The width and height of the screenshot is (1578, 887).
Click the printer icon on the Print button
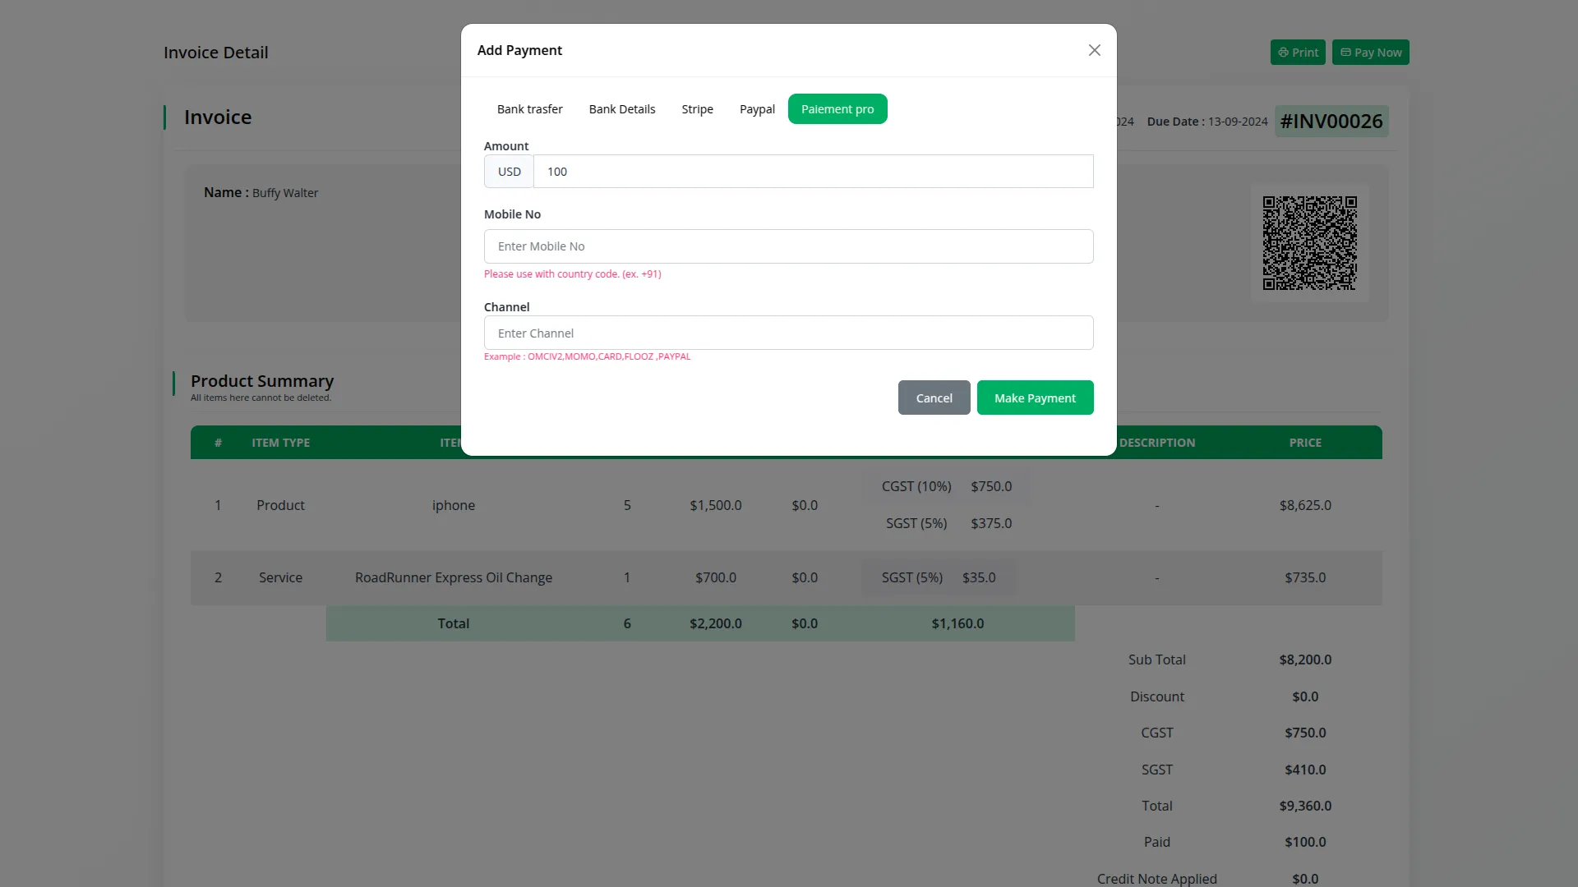click(1284, 52)
